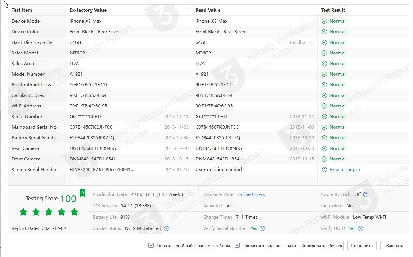Click the 'User decision needed' text

click(219, 170)
